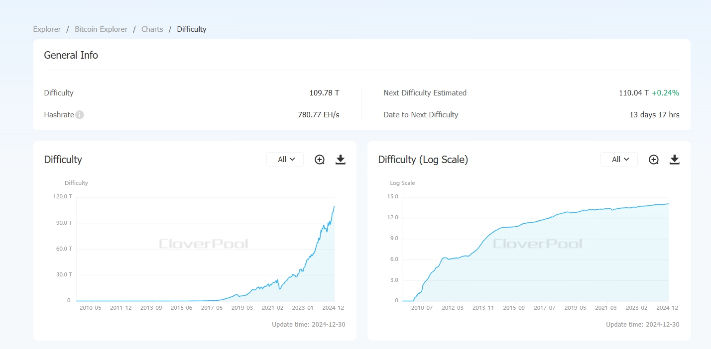
Task: Click the CloverPool watermark on the Log Scale chart
Action: coord(537,244)
